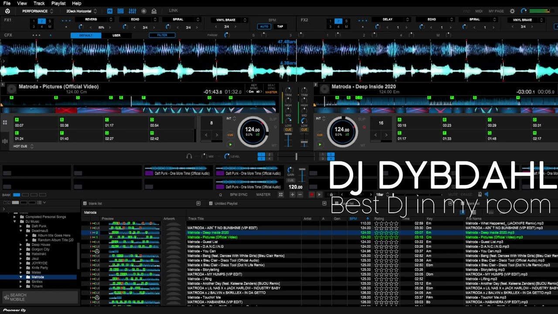Open the Help menu
558x314 pixels.
[x=76, y=3]
